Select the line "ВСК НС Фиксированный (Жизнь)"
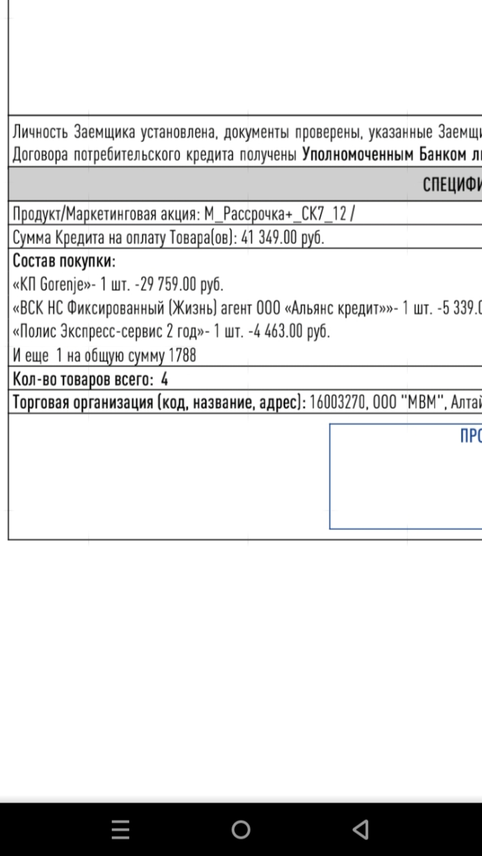This screenshot has height=856, width=482. (247, 308)
